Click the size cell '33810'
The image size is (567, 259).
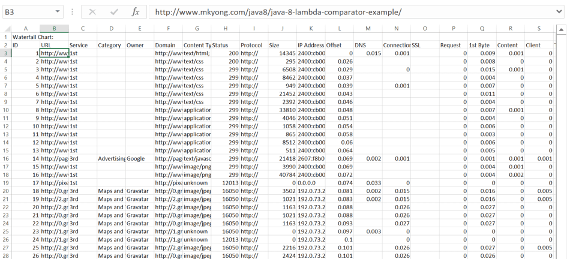[283, 110]
